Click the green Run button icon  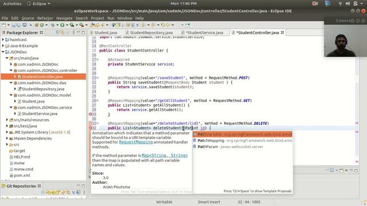tap(63, 25)
